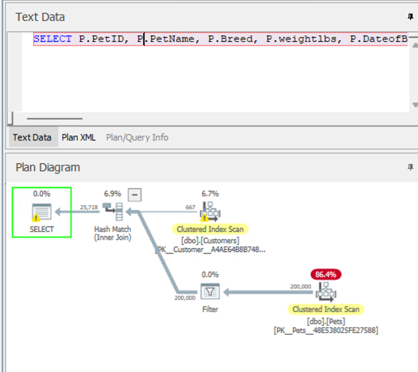Click the Pets Clustered Index Scan label

[x=326, y=309]
